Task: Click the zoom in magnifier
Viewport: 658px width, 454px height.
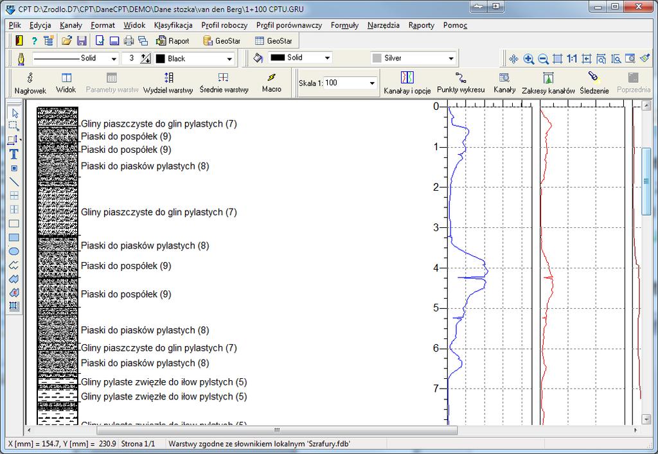Action: (x=528, y=58)
